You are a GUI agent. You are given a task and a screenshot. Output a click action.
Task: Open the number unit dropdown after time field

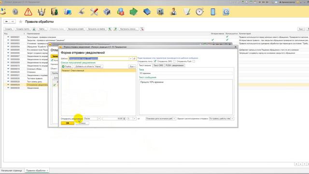[134, 118]
